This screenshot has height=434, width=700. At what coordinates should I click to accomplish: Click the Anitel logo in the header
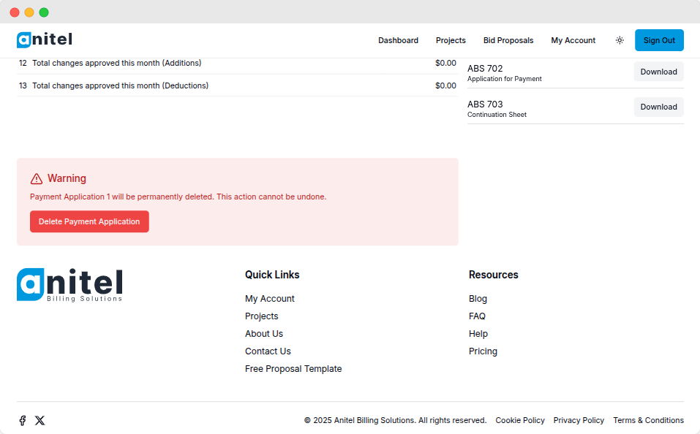44,39
